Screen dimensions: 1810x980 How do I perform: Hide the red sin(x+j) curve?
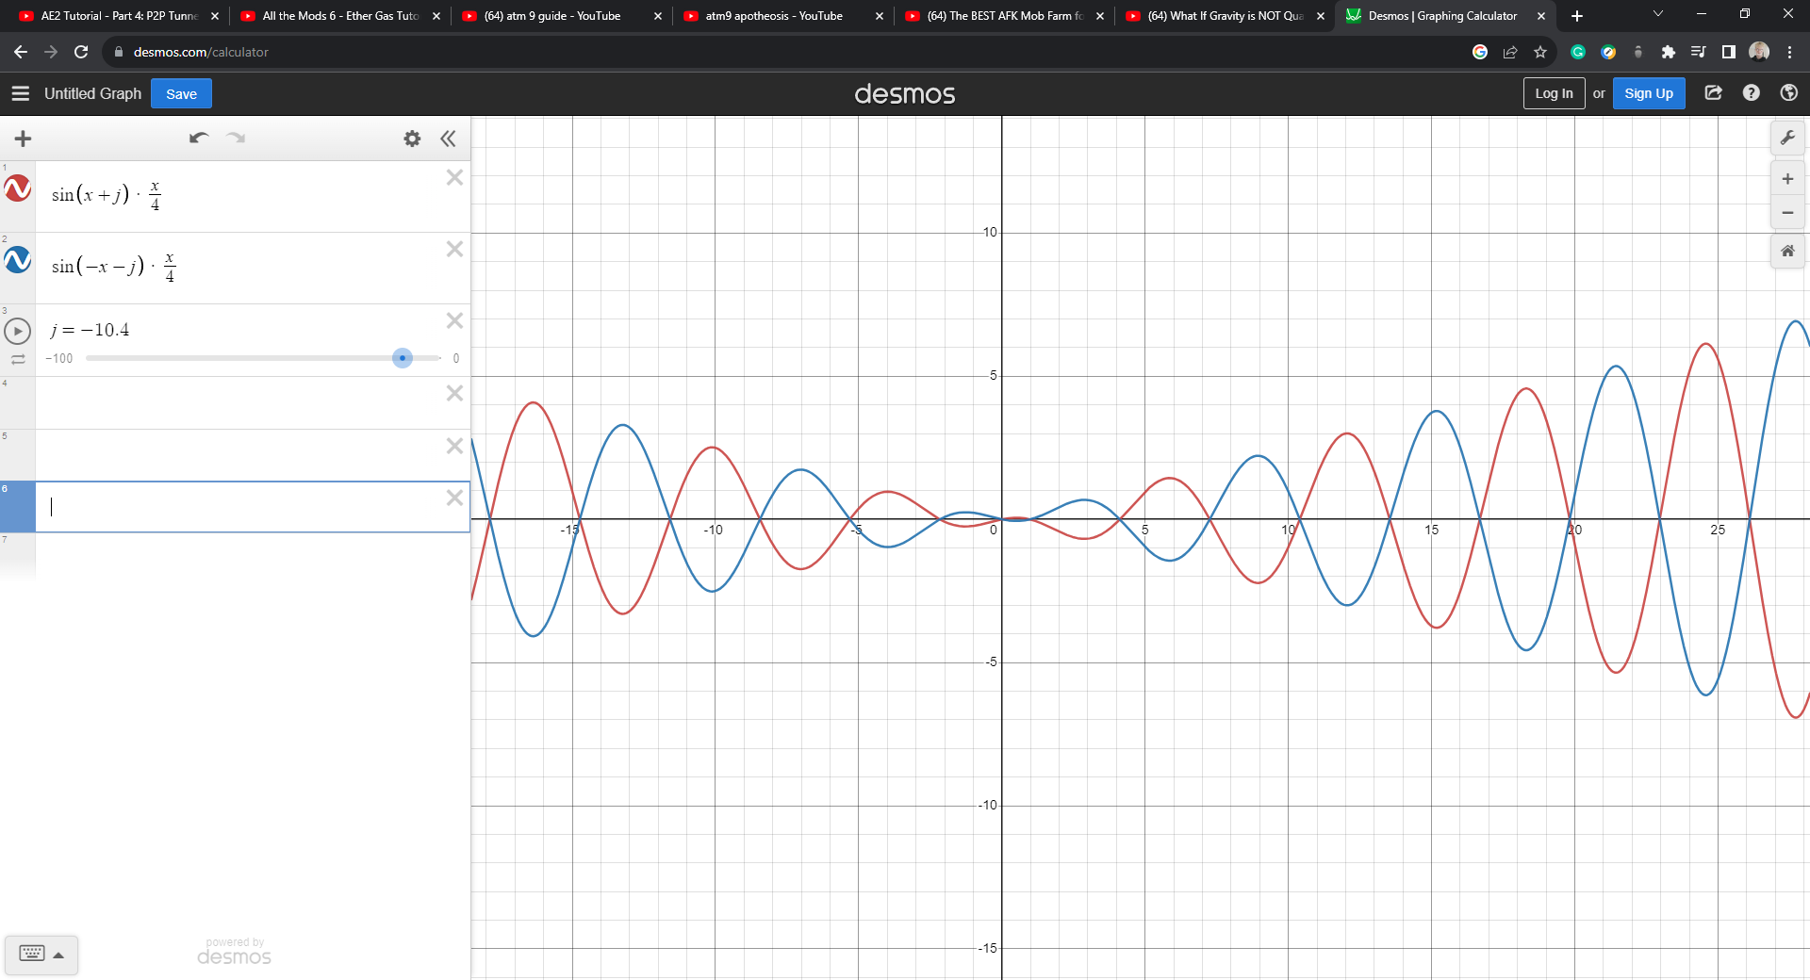[18, 189]
